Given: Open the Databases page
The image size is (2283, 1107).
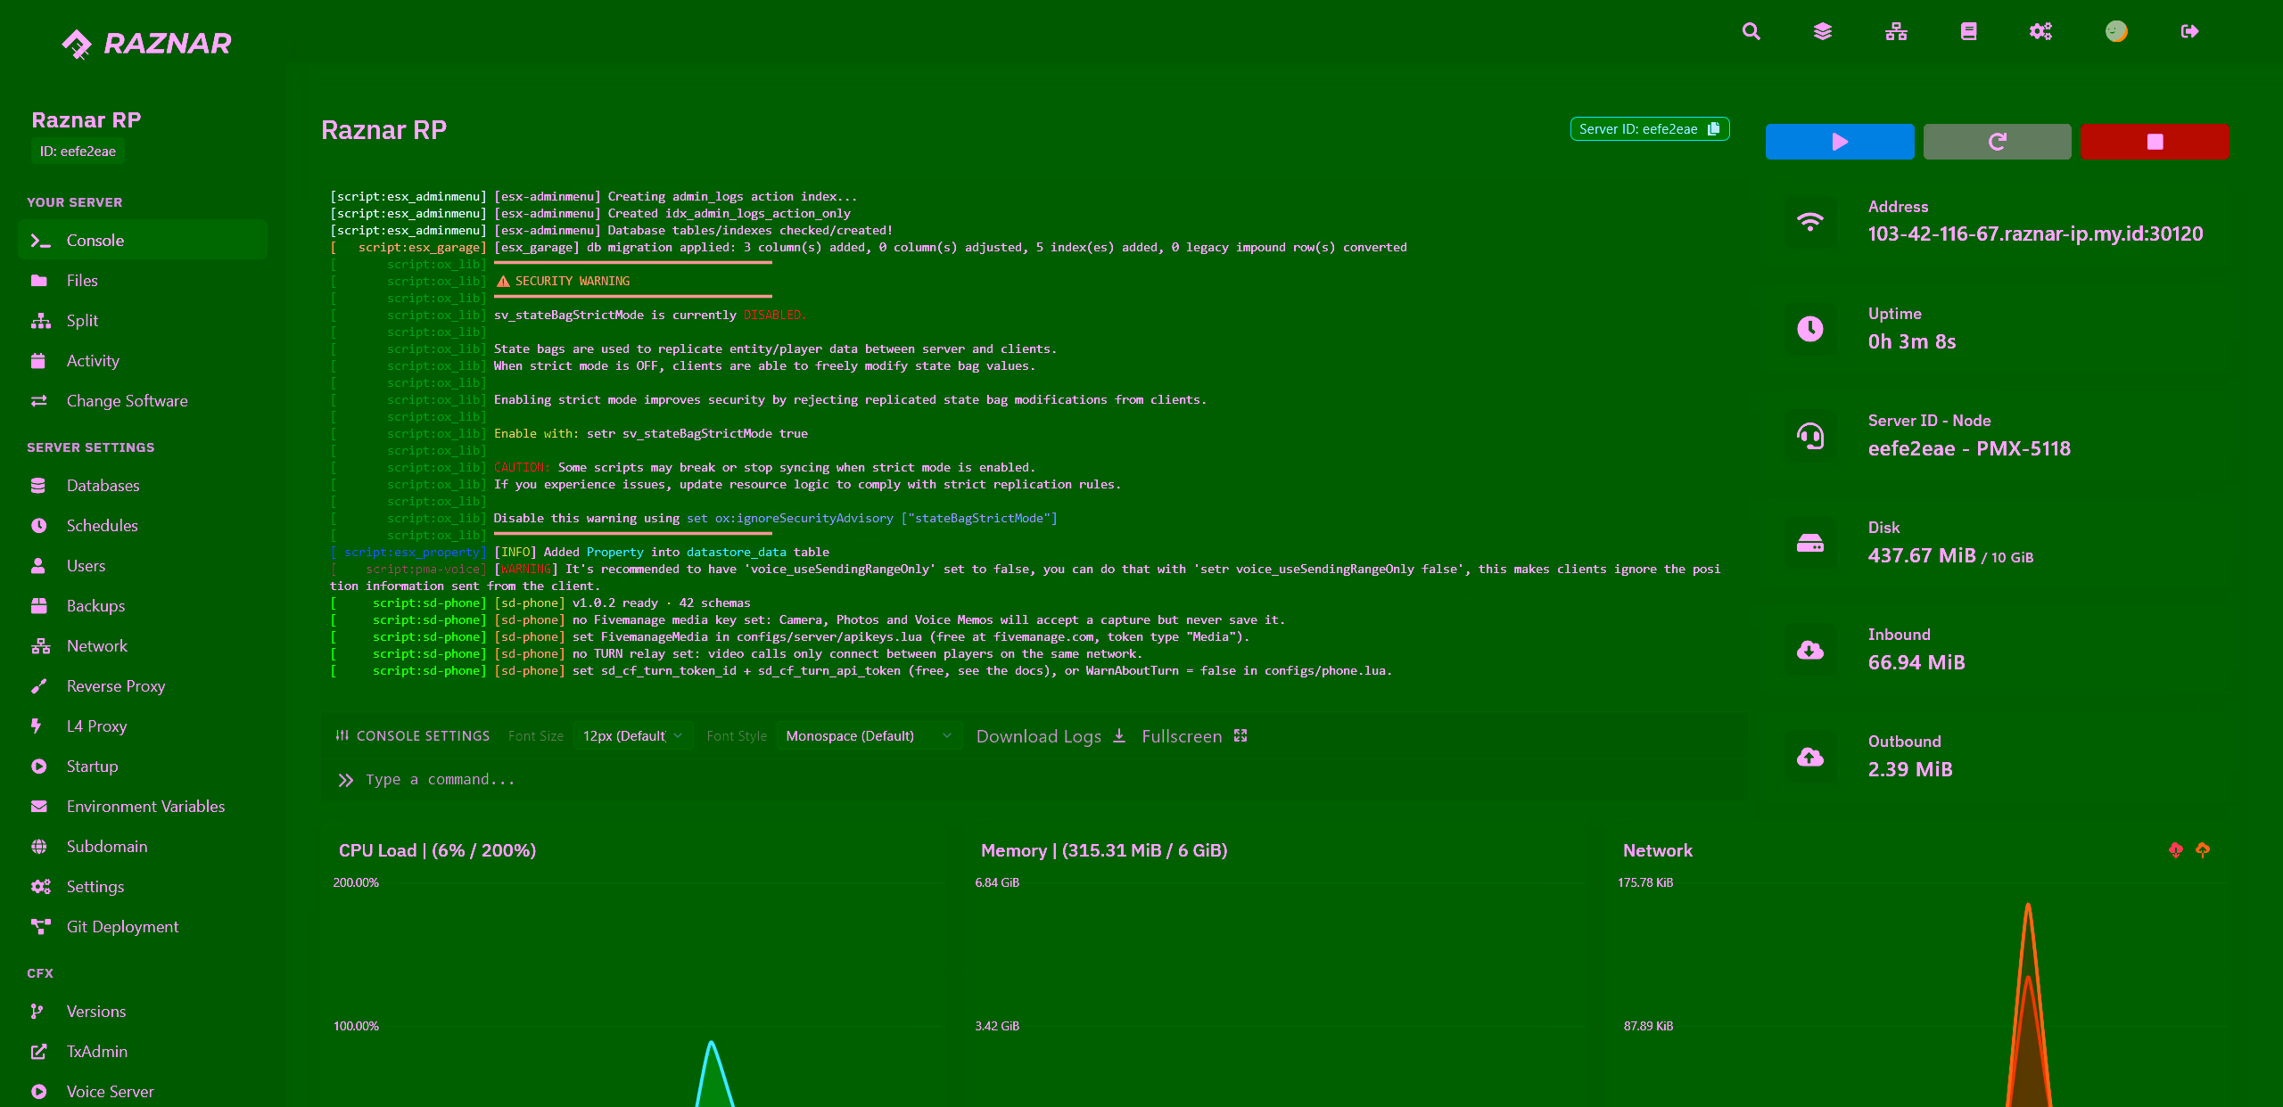Looking at the screenshot, I should tap(143, 486).
